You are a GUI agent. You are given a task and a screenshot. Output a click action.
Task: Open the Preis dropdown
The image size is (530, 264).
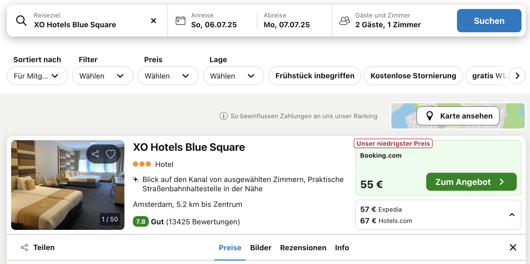[x=168, y=76]
